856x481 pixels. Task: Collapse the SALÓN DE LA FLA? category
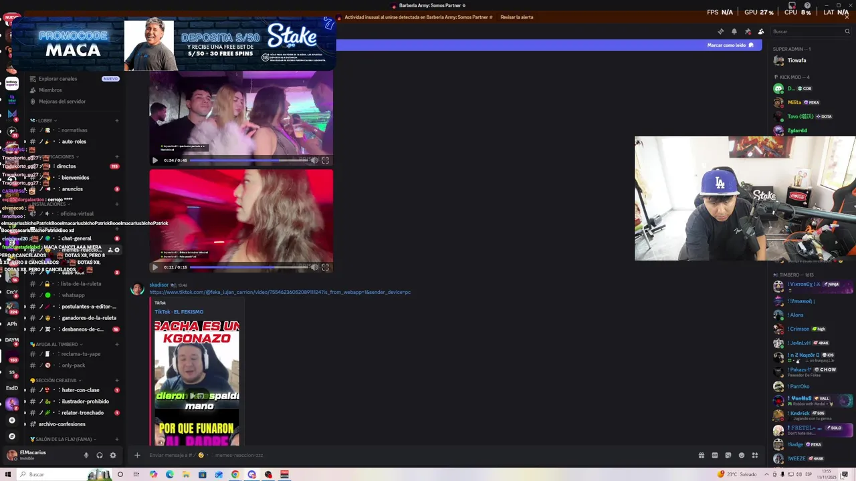pos(63,440)
